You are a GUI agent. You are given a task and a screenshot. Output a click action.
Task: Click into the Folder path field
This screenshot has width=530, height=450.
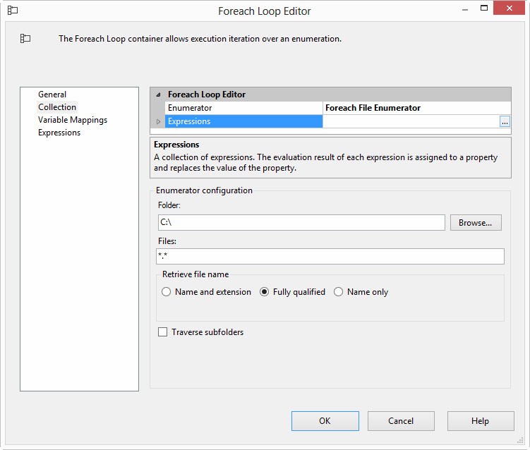coord(301,222)
